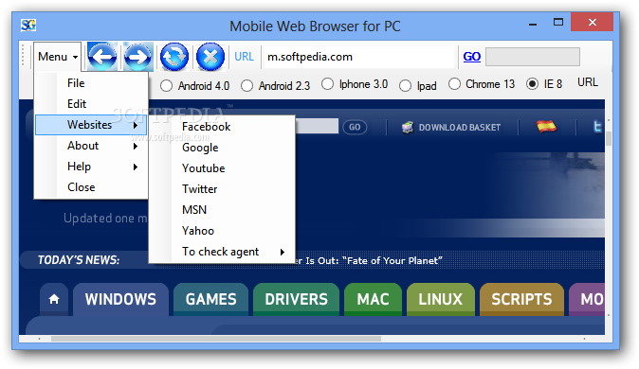Click the Back navigation arrow icon
Viewport: 639px width, 369px height.
(x=101, y=57)
